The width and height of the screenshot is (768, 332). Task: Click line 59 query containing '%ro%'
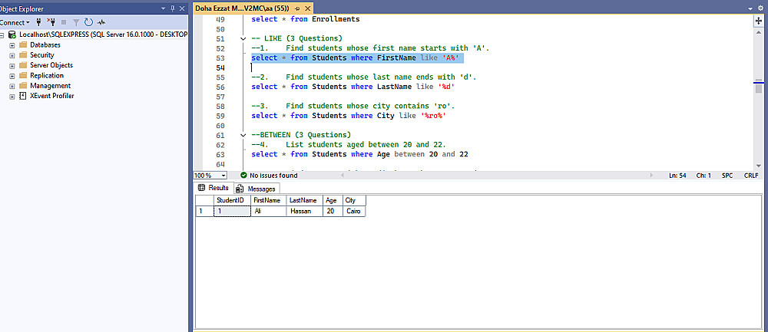tap(348, 116)
